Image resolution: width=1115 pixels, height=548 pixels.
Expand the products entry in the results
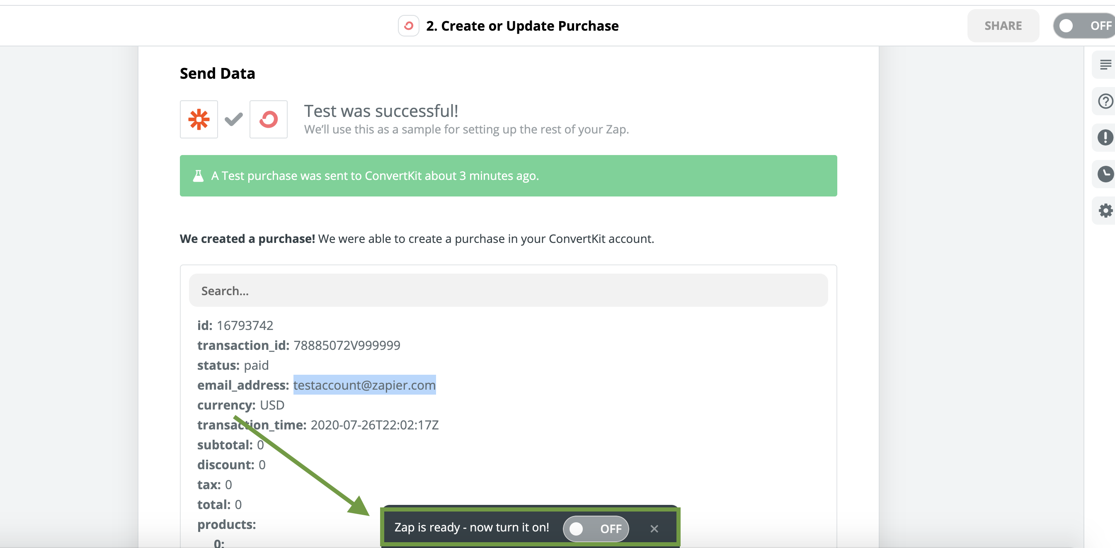(226, 525)
